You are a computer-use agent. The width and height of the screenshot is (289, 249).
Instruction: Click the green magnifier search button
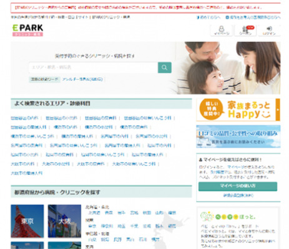[x=165, y=67]
